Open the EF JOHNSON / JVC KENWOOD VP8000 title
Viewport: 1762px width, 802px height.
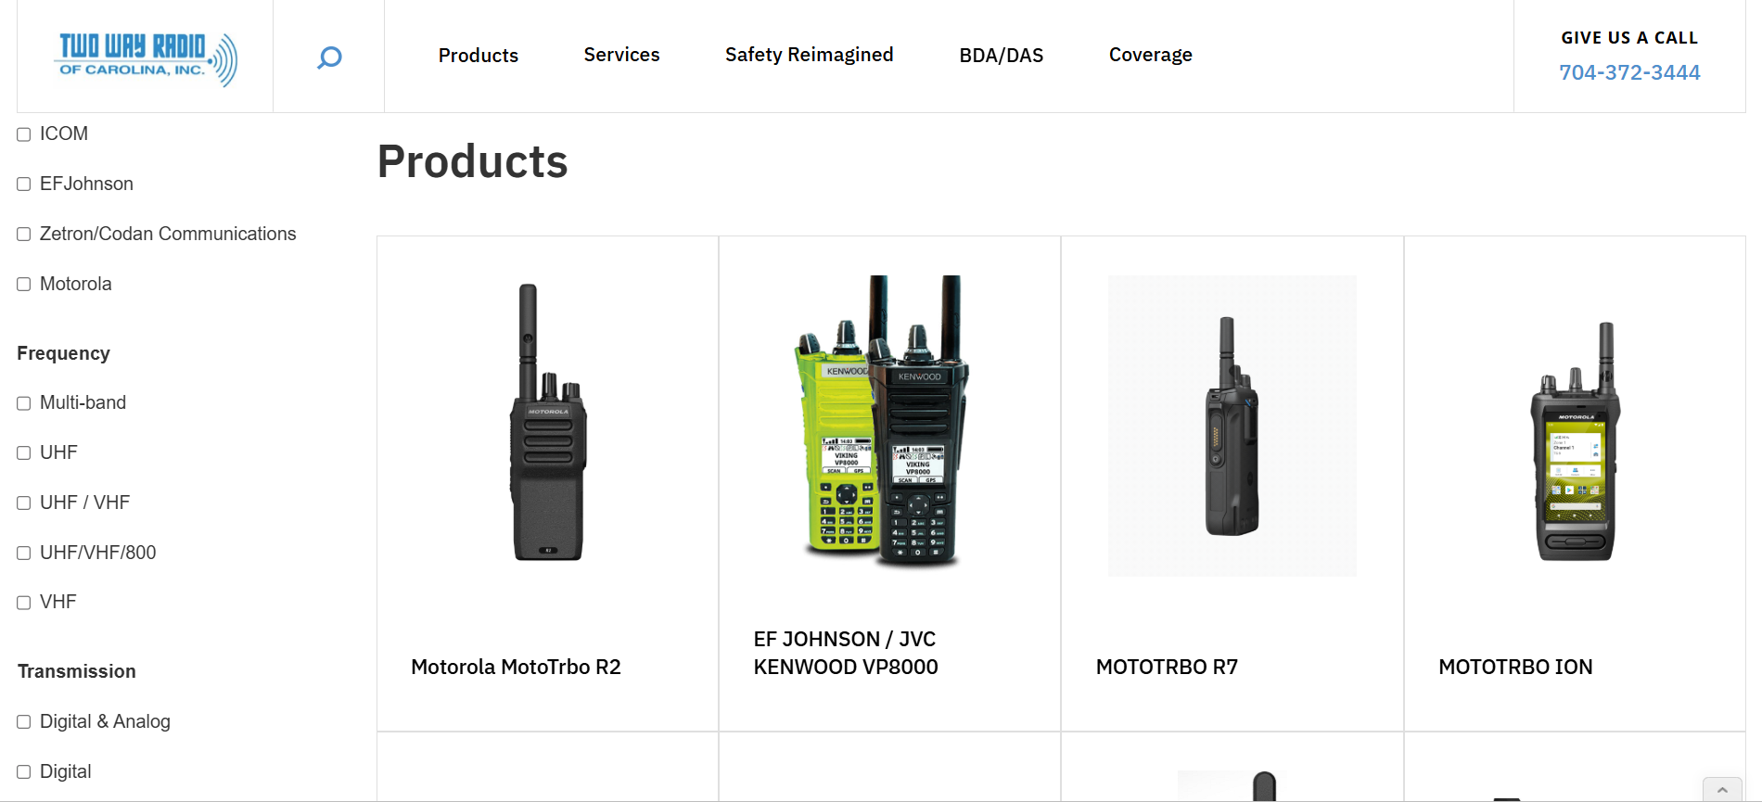(x=846, y=653)
